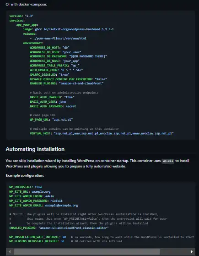Click the WP_SITE_ADMIN_EMAIL line
The image size is (199, 256).
[43, 206]
